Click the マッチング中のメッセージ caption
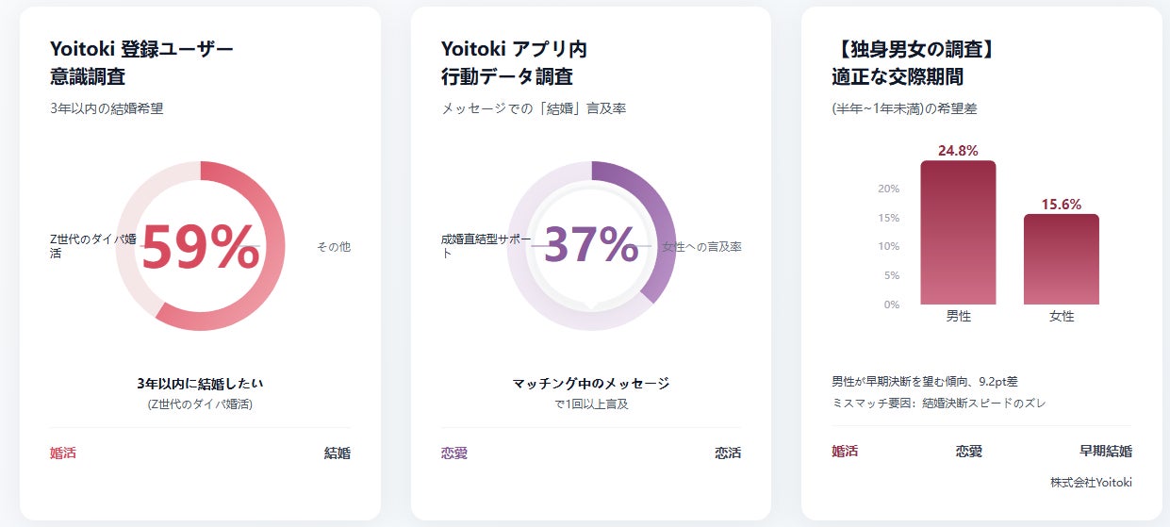This screenshot has width=1170, height=527. (x=591, y=384)
